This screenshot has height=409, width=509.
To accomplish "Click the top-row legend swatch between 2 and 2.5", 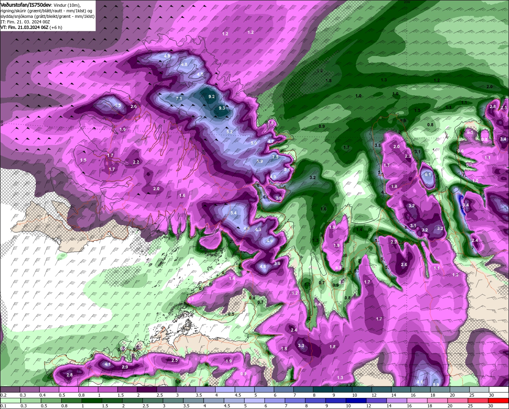I will tap(147, 390).
